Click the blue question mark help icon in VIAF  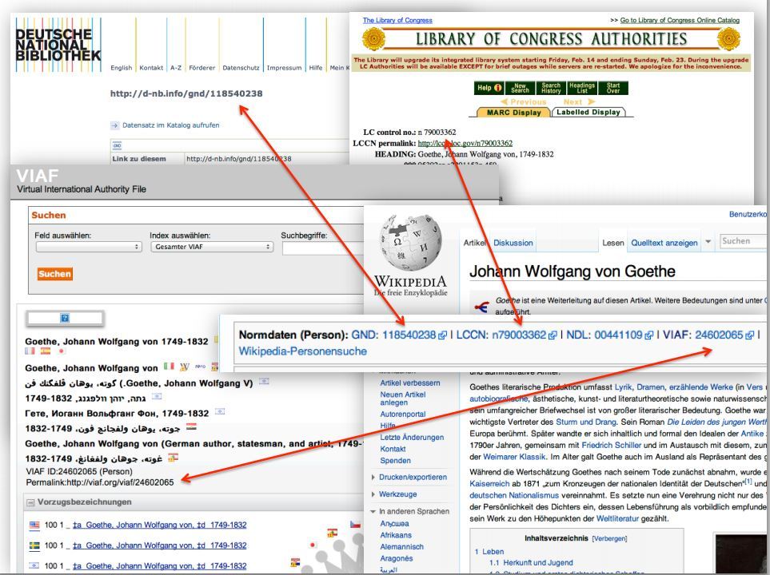click(64, 318)
